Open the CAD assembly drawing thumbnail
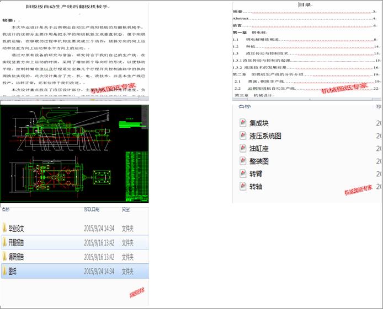Screen dimensions: 383x309 (75, 154)
